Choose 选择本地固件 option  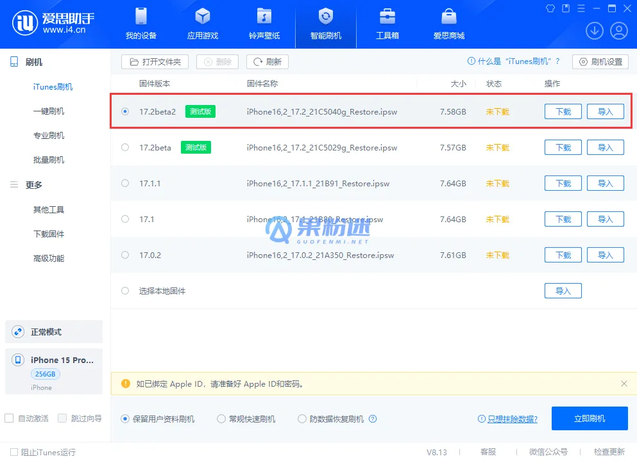tap(125, 291)
